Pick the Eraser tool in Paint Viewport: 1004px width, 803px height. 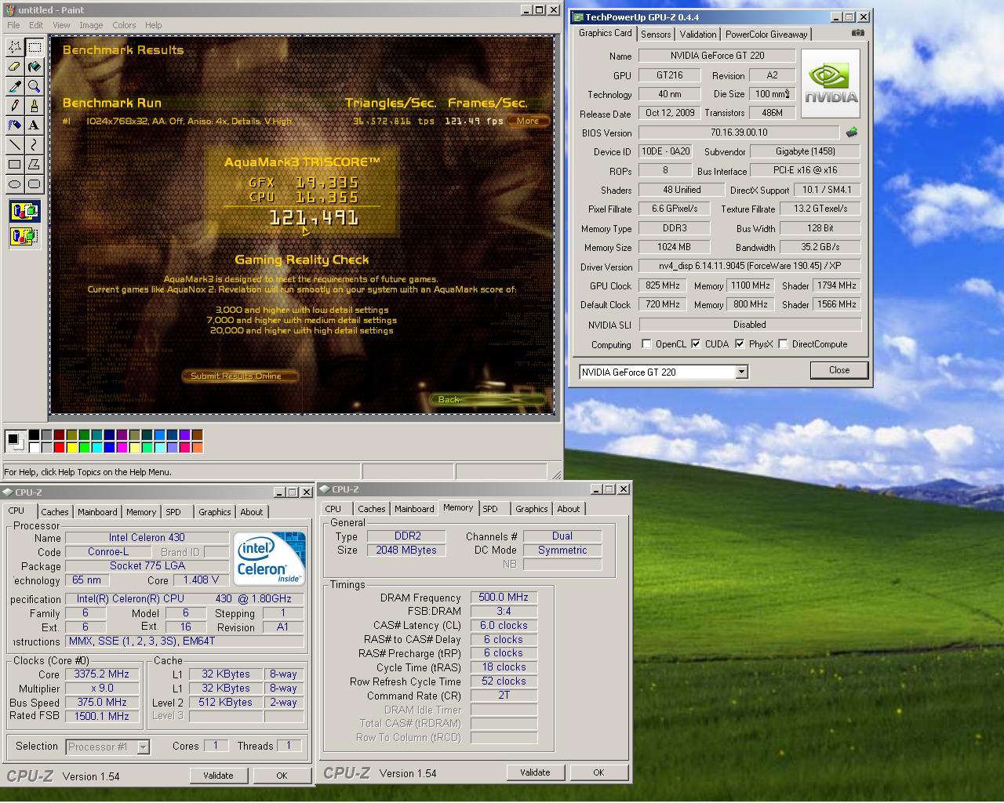(x=14, y=67)
